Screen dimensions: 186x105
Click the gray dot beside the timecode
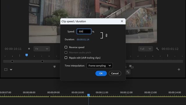[29, 49]
